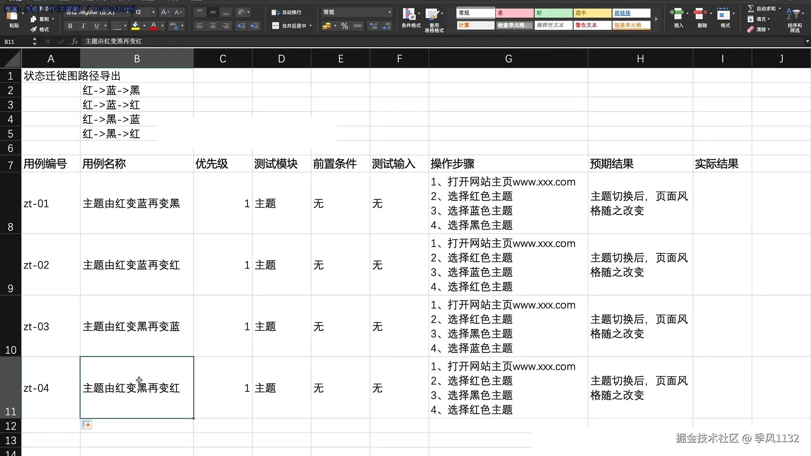Toggle underline formatting

point(96,26)
